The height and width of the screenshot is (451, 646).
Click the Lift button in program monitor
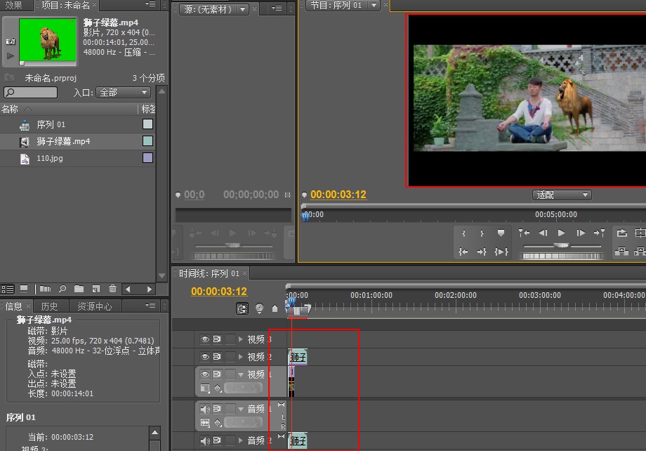[621, 251]
